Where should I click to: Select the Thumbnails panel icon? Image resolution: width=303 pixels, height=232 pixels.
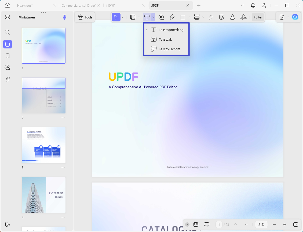(7, 44)
